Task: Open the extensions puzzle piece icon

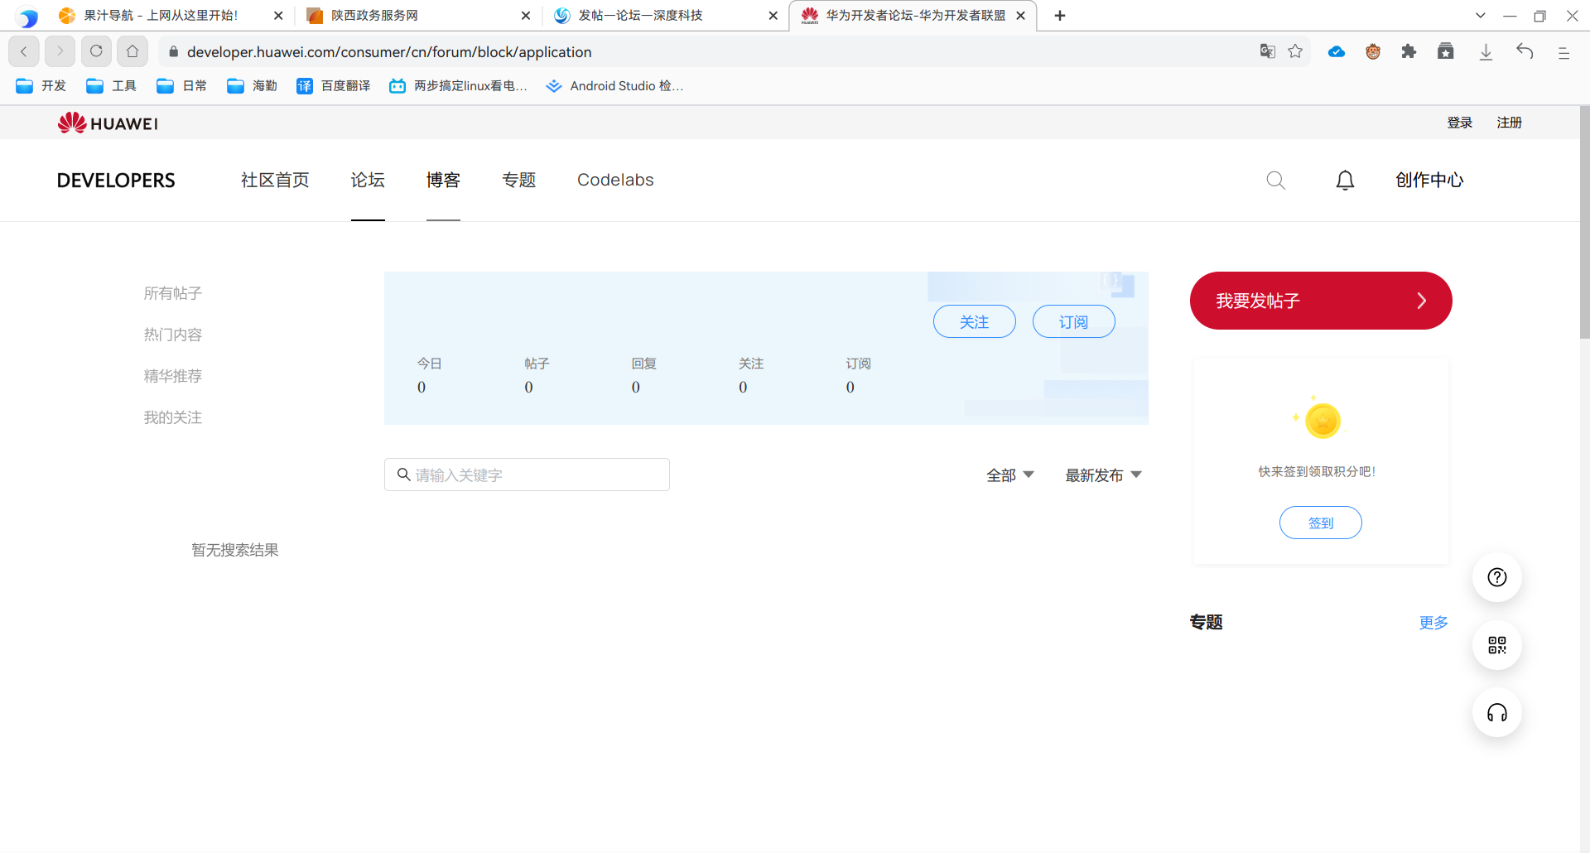Action: point(1409,51)
